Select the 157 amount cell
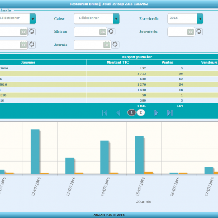218x218 pixels. coord(117,68)
